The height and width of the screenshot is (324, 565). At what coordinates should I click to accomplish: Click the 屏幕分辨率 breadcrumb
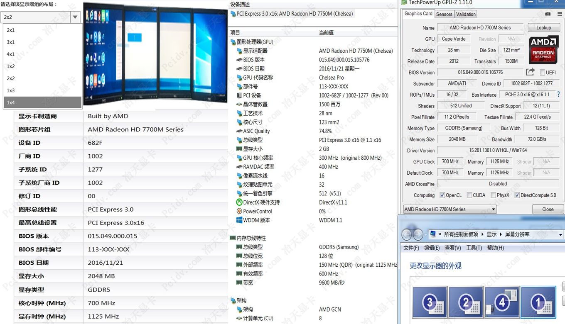coord(517,234)
